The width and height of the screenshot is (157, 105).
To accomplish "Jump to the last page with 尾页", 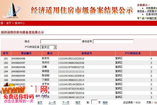I will tap(78, 102).
